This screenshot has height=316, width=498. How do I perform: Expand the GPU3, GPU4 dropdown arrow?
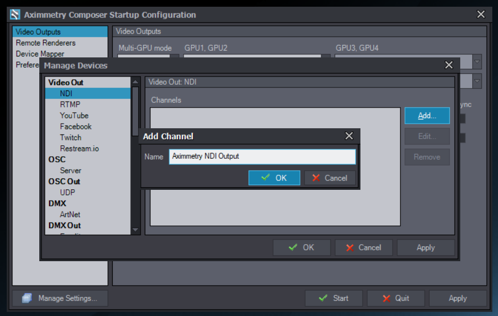(477, 62)
